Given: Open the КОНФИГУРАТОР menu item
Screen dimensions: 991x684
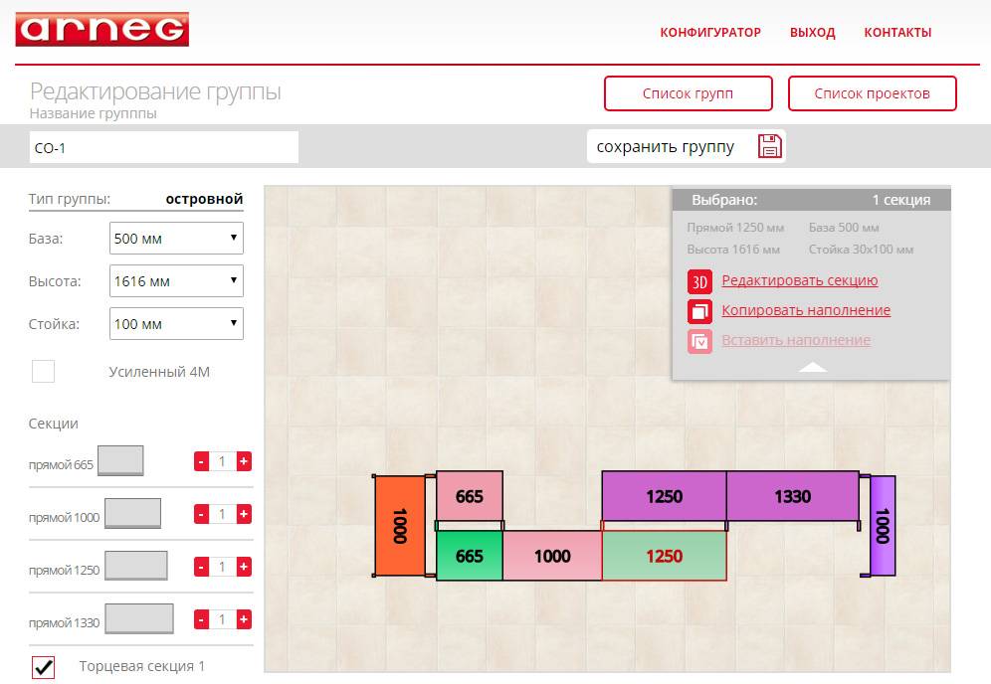Looking at the screenshot, I should [710, 33].
